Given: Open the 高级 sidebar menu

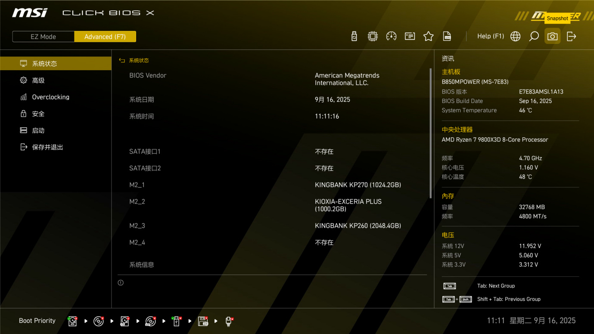Looking at the screenshot, I should point(56,80).
